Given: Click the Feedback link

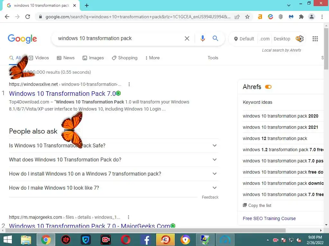Looking at the screenshot, I should (210, 197).
